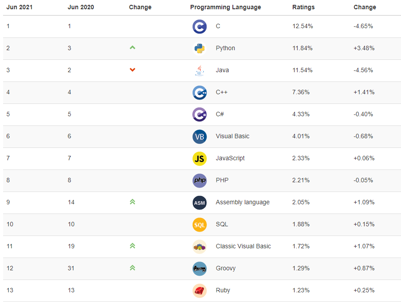Viewport: 401px width, 302px height.
Task: Click the change value '-0.68%'
Action: 364,136
